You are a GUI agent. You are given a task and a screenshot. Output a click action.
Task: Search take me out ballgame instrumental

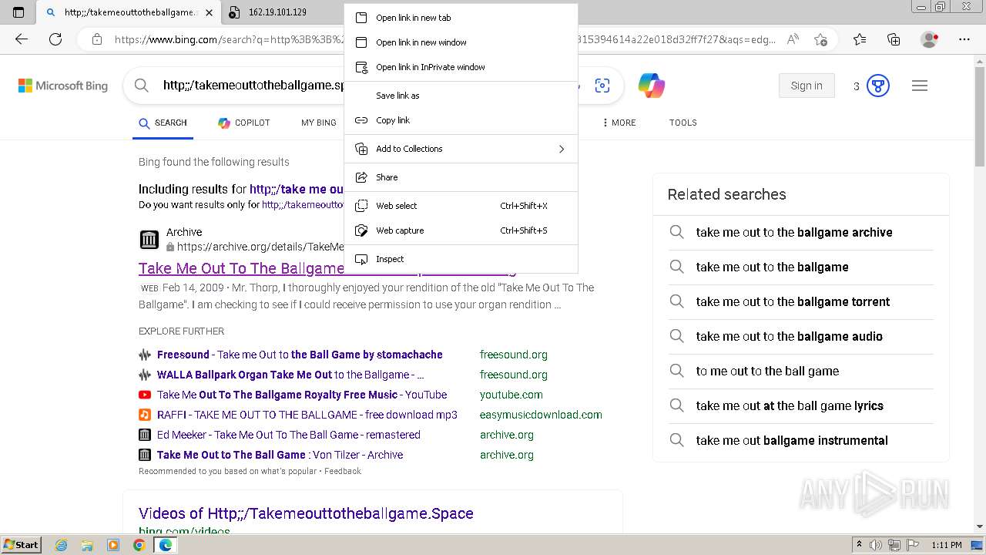pos(792,440)
